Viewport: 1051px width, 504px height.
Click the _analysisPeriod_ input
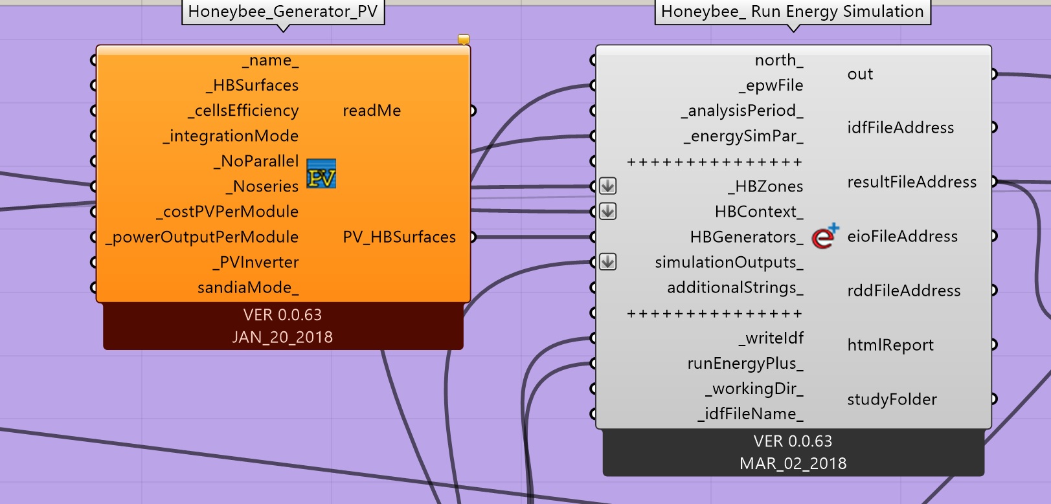coord(742,111)
